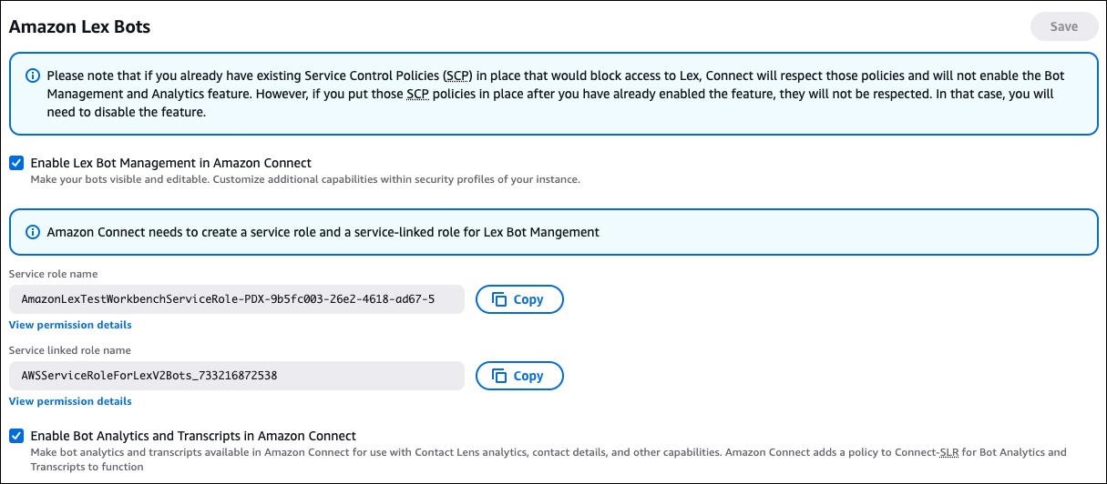Viewport: 1107px width, 484px height.
Task: Click the 'Enable Bot Analytics and Transcripts' label text
Action: (193, 436)
